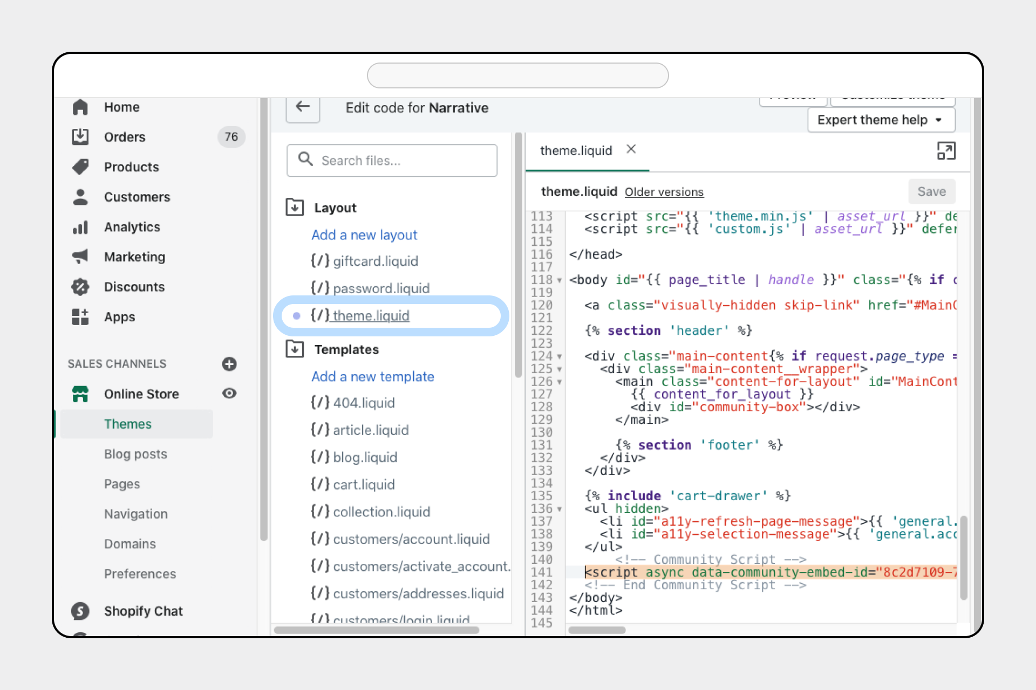Open Customers menu item

point(137,197)
